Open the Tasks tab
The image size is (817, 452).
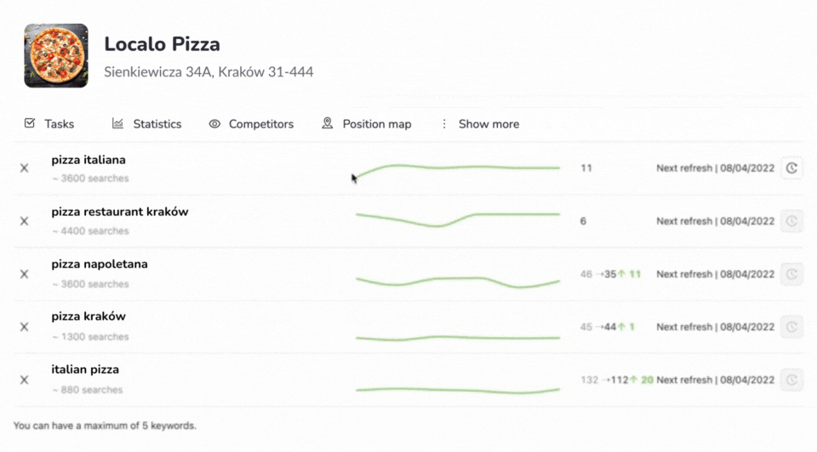(x=49, y=124)
